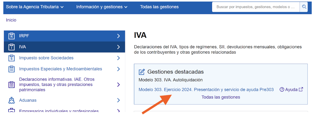Screen dimensions: 313x118
Task: Expand the Declaraciones informativas chevron
Action: click(118, 85)
